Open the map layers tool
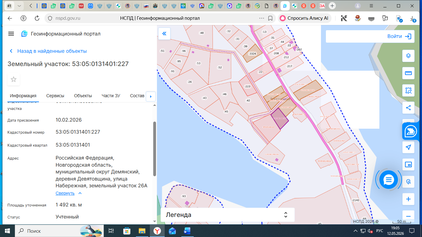The height and width of the screenshot is (237, 422). (408, 56)
